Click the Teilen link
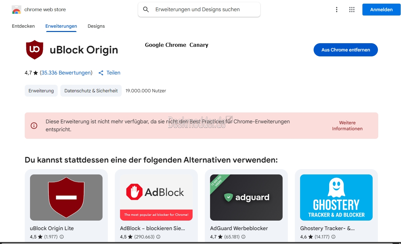 pyautogui.click(x=113, y=73)
